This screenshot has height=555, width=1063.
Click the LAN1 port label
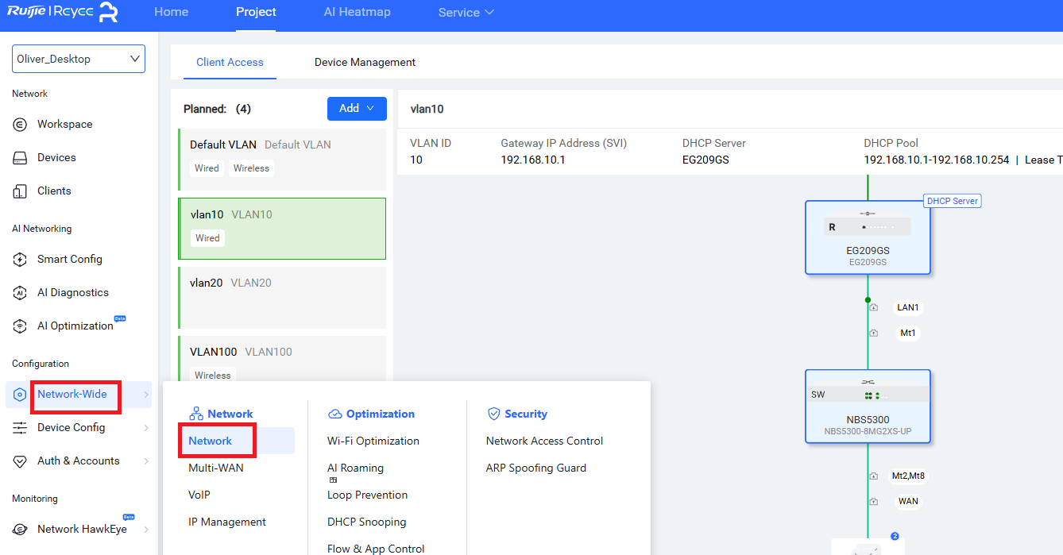(907, 307)
